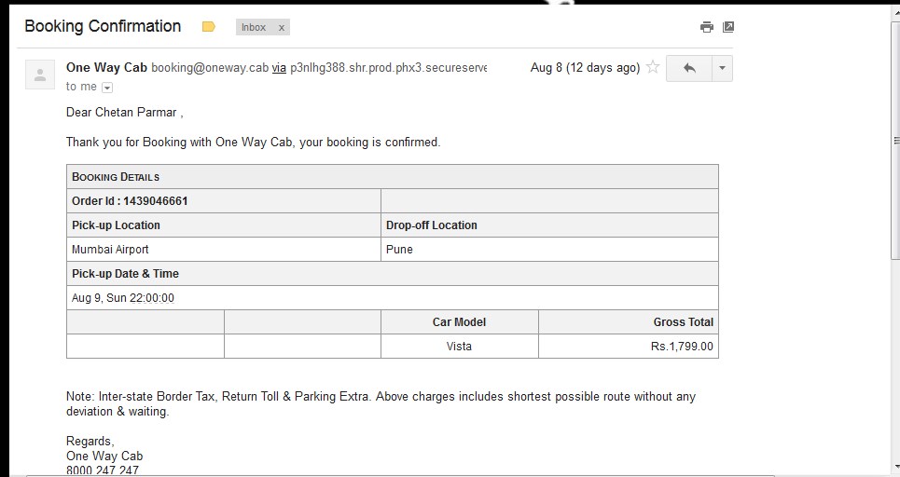Click the Booking Details table header
900x477 pixels.
click(x=393, y=177)
